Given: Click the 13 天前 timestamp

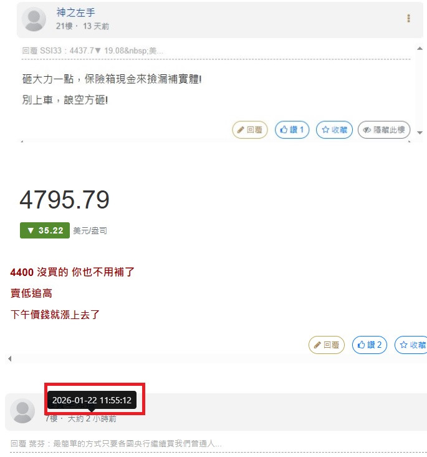Looking at the screenshot, I should [96, 26].
